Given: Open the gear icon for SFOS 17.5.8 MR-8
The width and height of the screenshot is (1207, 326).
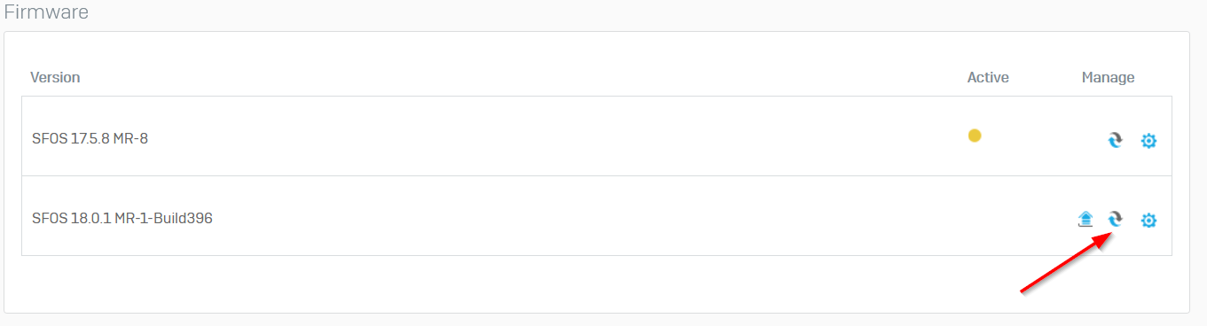Looking at the screenshot, I should (x=1148, y=141).
